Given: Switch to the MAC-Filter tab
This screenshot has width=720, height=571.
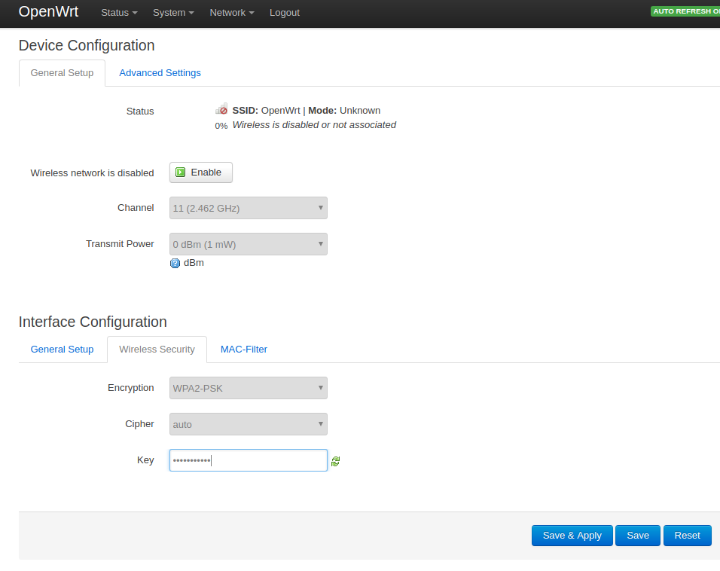Looking at the screenshot, I should point(243,350).
